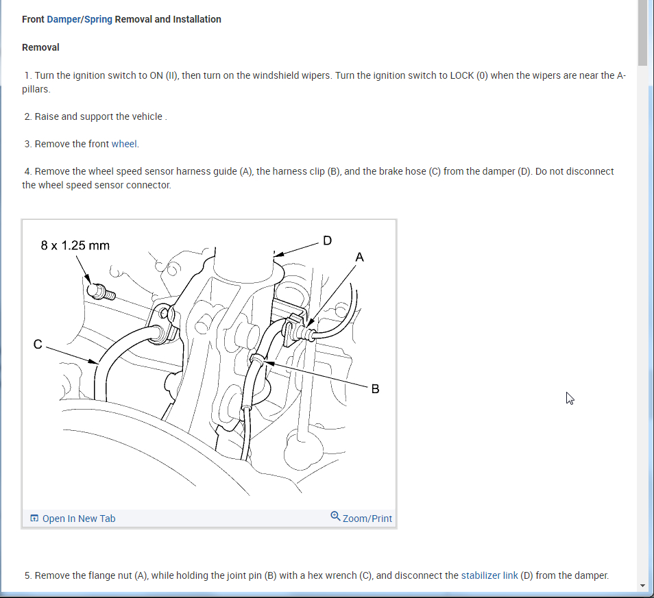The height and width of the screenshot is (598, 654).
Task: Open the 'stabilizer link' hyperlink in step 5
Action: 489,575
